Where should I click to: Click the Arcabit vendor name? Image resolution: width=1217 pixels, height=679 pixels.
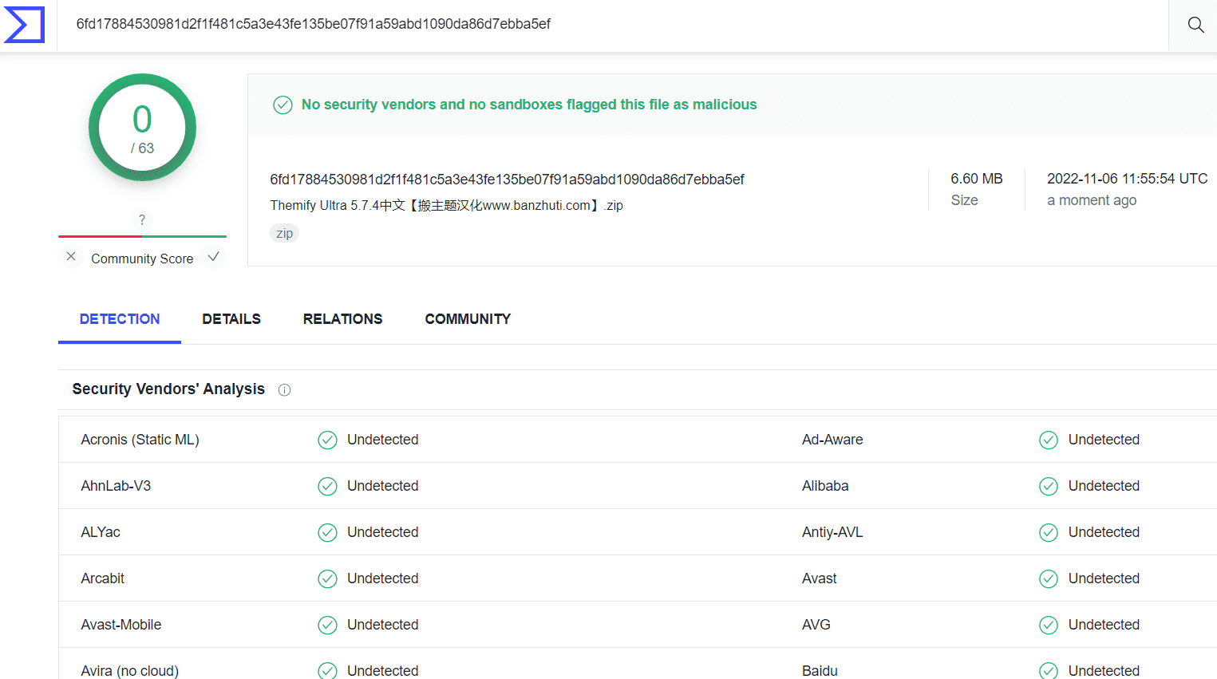[x=102, y=578]
